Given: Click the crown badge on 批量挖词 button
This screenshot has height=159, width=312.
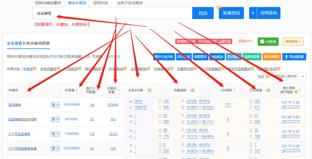Looking at the screenshot, I should tap(219, 7).
